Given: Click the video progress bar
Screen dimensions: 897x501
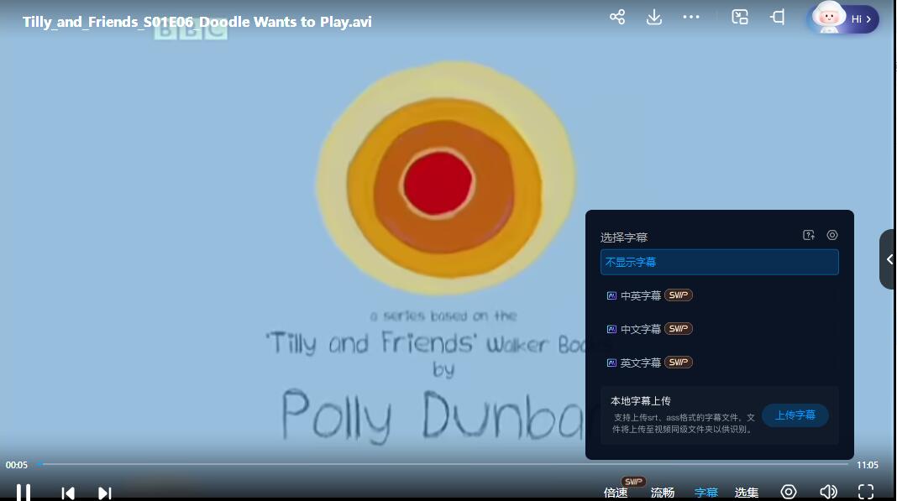Looking at the screenshot, I should [x=443, y=464].
